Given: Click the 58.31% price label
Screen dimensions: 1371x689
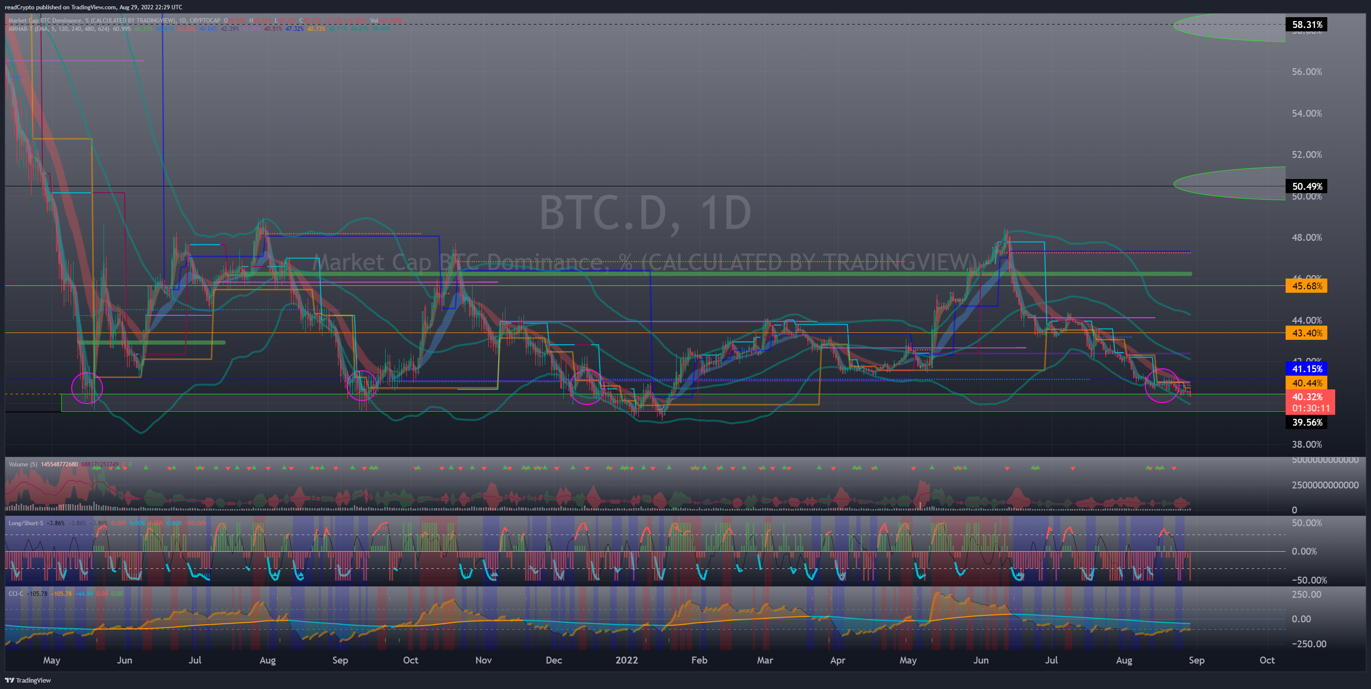Looking at the screenshot, I should tap(1307, 25).
